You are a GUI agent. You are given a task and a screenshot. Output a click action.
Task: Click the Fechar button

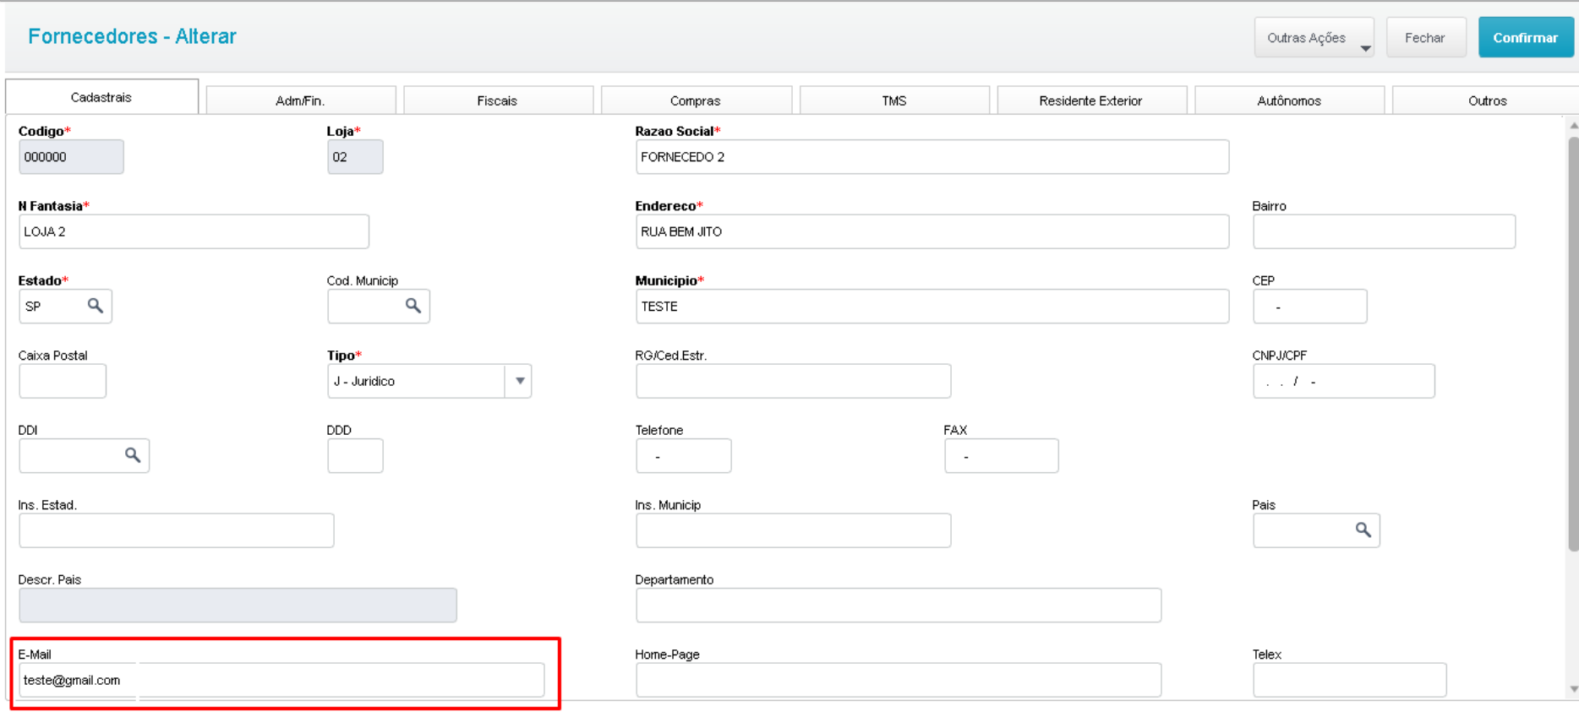pyautogui.click(x=1425, y=38)
